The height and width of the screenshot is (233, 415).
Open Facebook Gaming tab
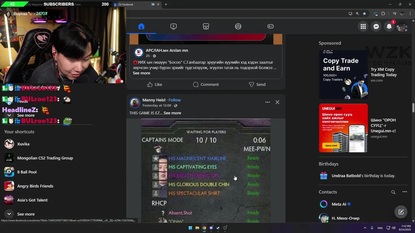(x=270, y=27)
